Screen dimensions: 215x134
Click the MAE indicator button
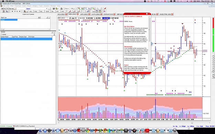[x=36, y=11]
